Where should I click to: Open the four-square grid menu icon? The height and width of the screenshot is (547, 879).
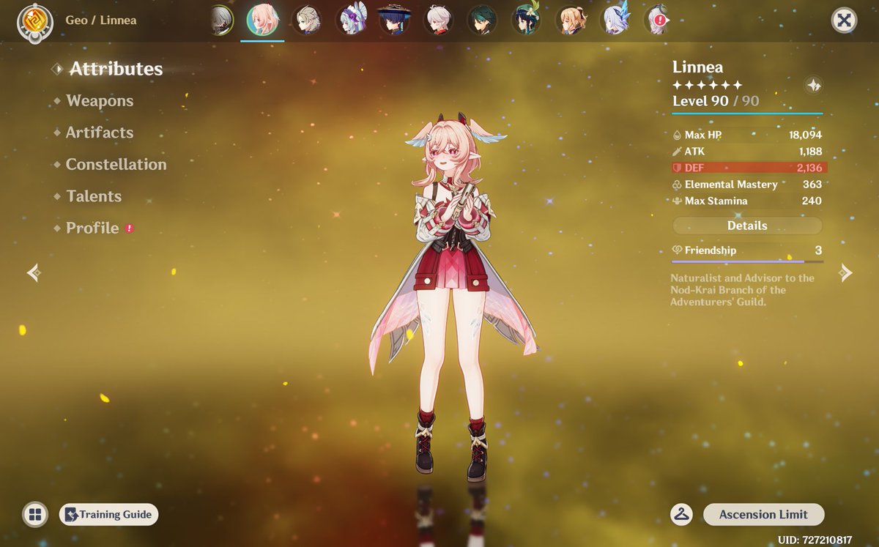34,514
